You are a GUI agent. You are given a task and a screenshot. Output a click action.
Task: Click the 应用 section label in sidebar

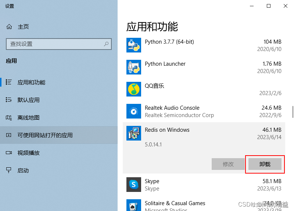click(11, 61)
